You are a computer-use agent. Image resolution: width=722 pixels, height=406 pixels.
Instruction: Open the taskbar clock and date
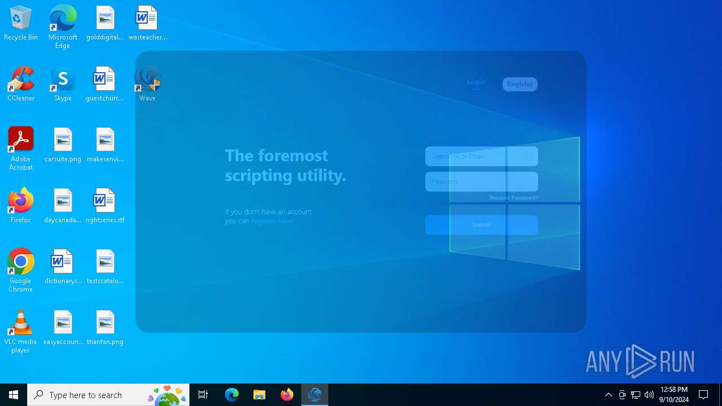click(674, 395)
